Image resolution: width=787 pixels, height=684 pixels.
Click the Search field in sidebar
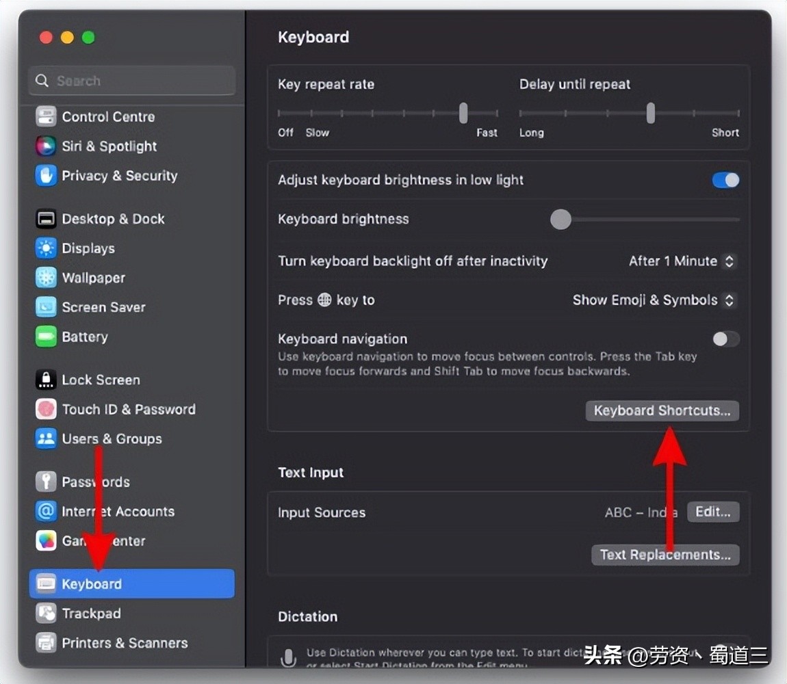coord(132,81)
